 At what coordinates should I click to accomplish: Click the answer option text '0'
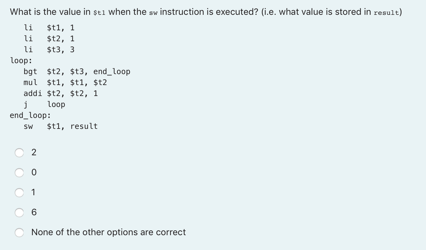click(34, 173)
